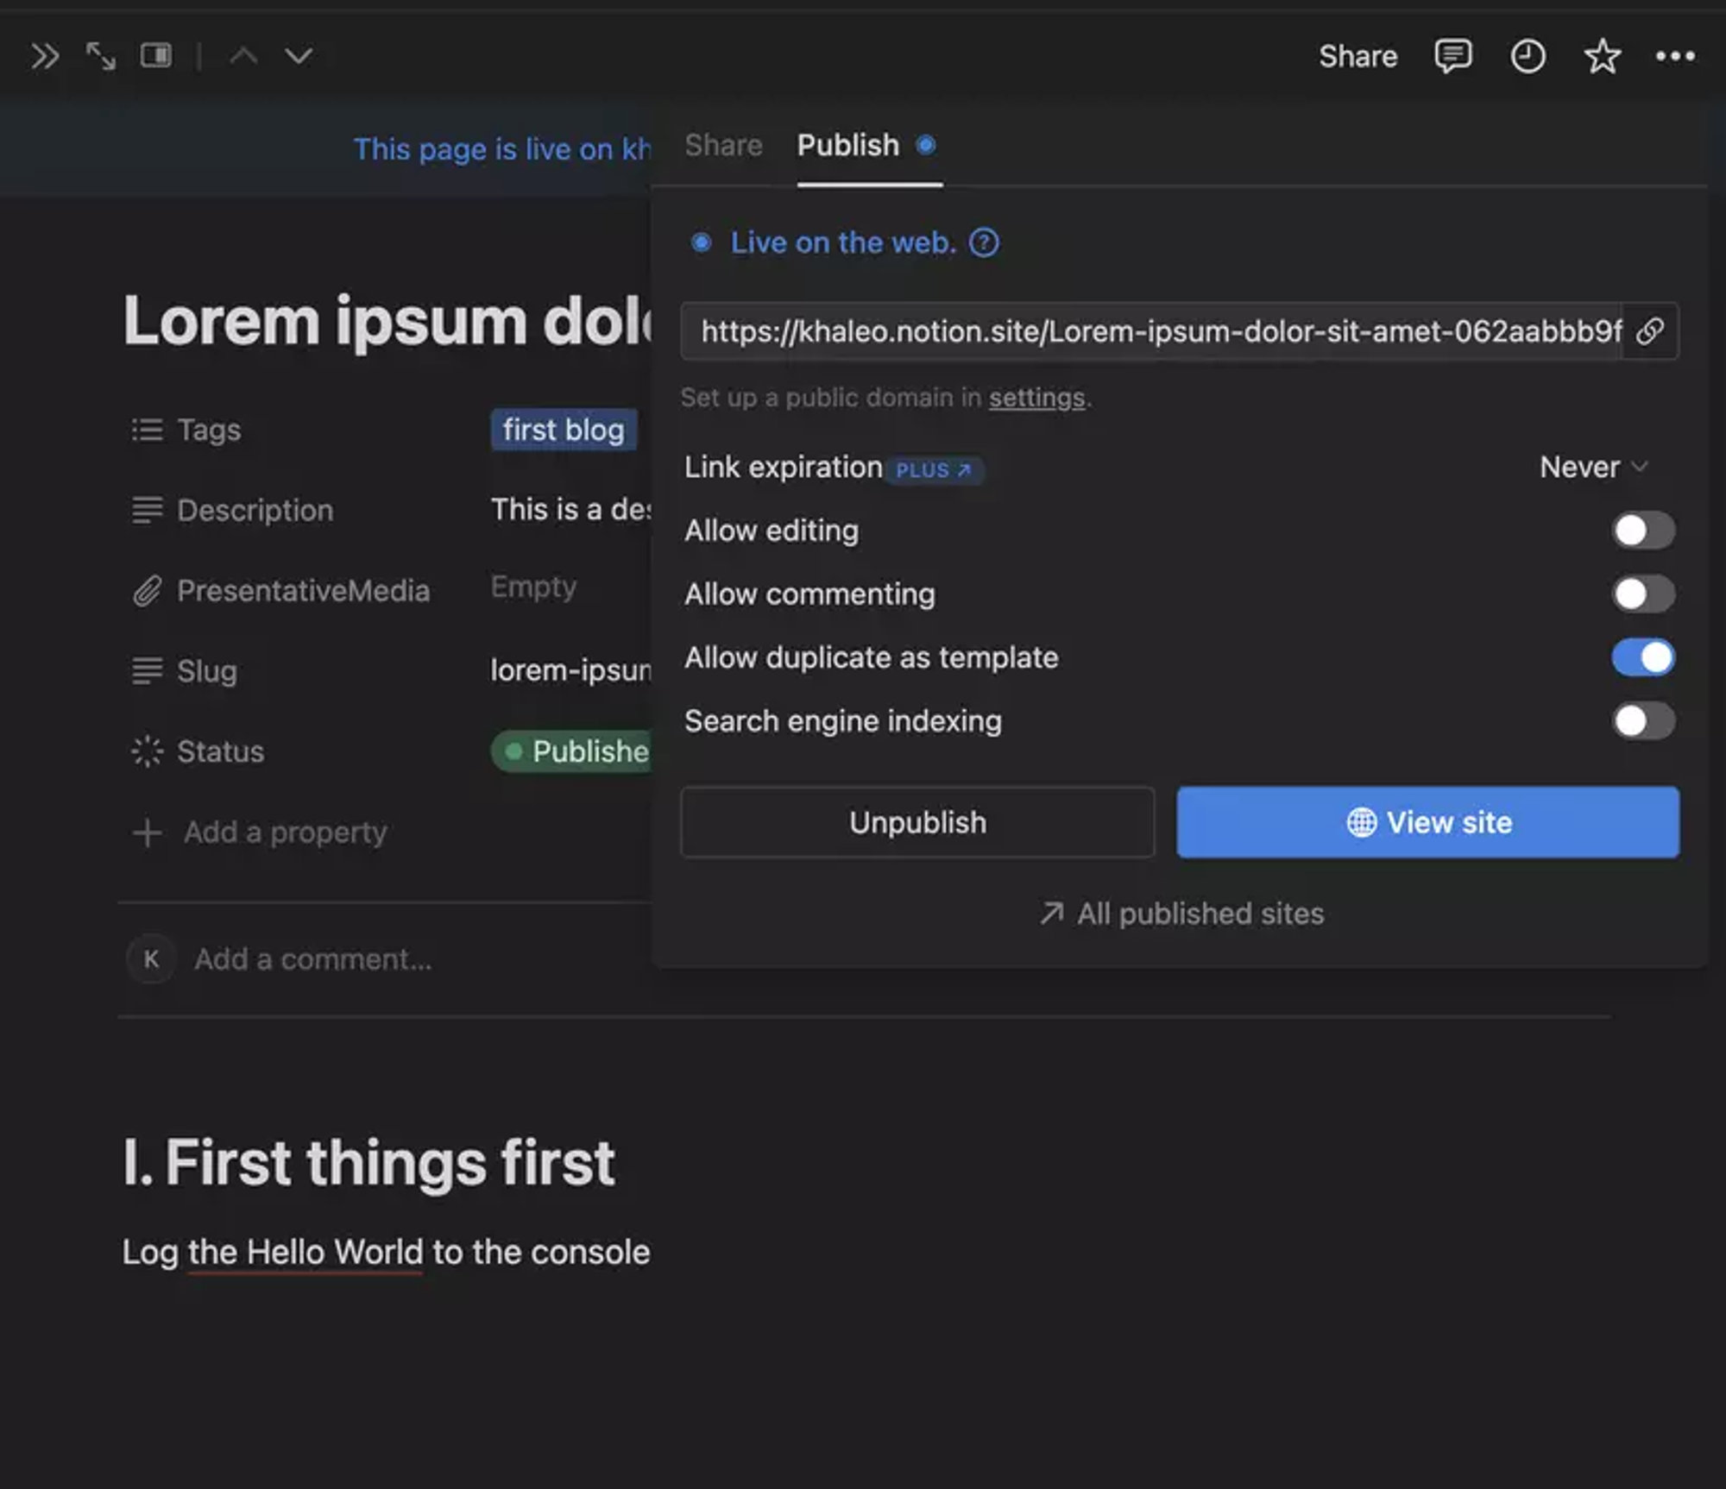Open the Link expiration Never dropdown
Screen dimensions: 1726x1489
[x=1593, y=468]
